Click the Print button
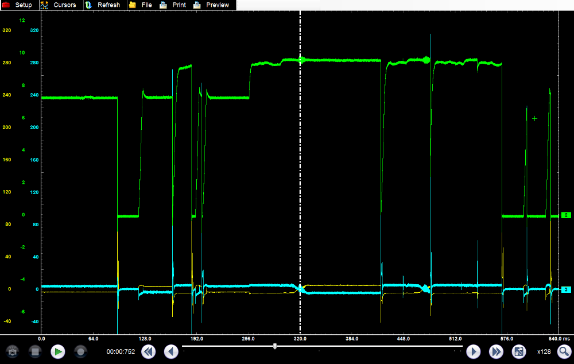 173,5
